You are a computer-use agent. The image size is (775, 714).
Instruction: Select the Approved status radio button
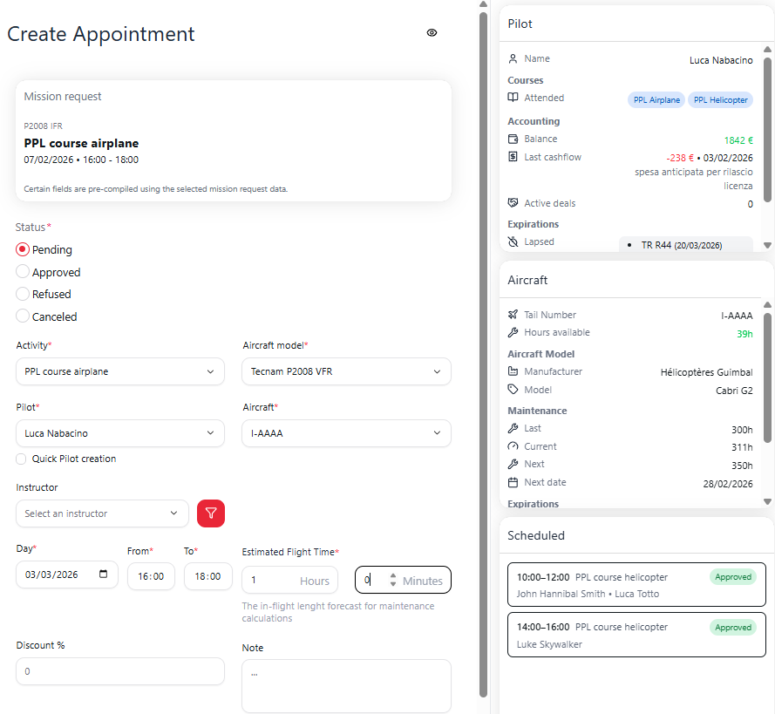click(24, 272)
